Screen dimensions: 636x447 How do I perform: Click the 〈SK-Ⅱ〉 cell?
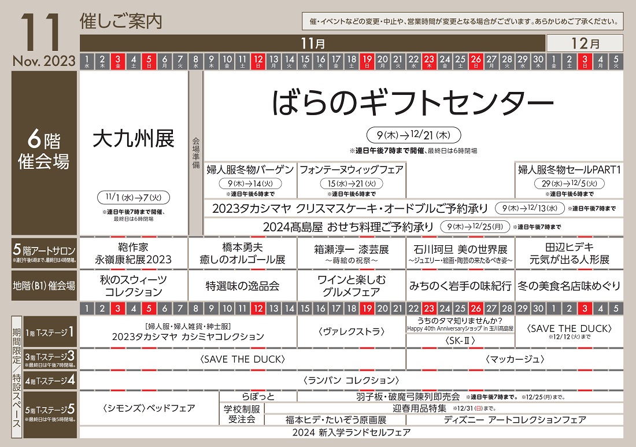pos(460,341)
